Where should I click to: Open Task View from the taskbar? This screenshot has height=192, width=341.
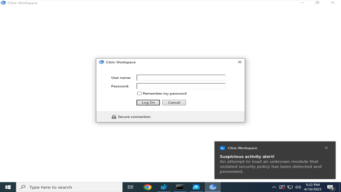tap(130, 187)
